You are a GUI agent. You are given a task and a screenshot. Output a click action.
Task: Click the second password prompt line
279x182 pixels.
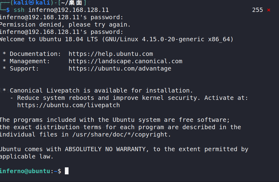point(61,32)
